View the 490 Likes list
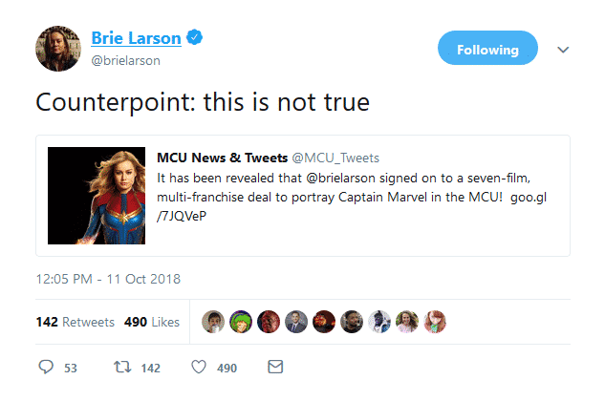605x401 pixels. coord(152,322)
